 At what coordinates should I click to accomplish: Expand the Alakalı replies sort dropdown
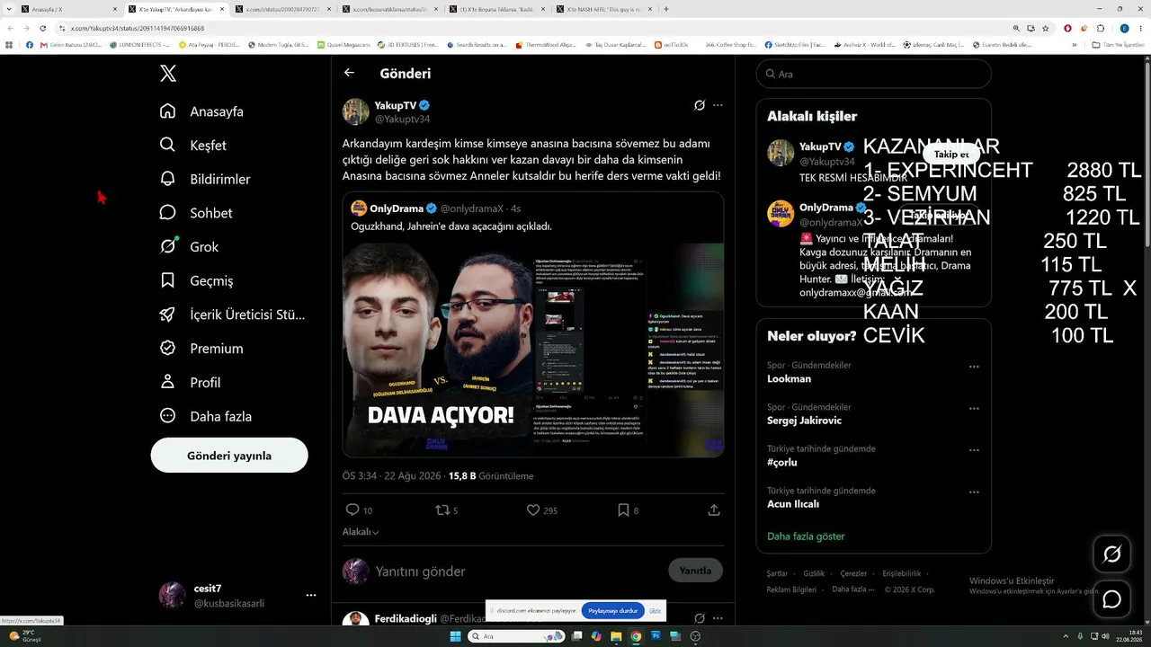[x=361, y=532]
